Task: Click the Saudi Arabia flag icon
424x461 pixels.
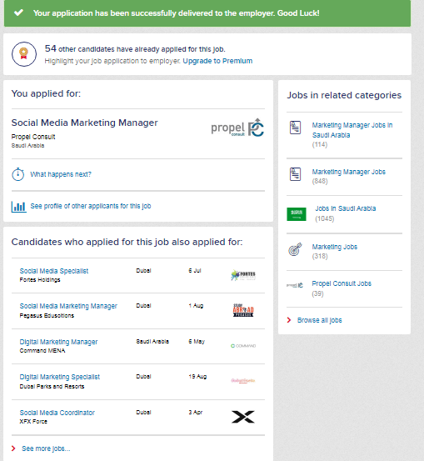Action: 297,213
